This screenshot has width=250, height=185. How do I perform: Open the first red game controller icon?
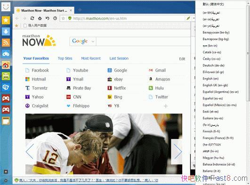pos(6,98)
